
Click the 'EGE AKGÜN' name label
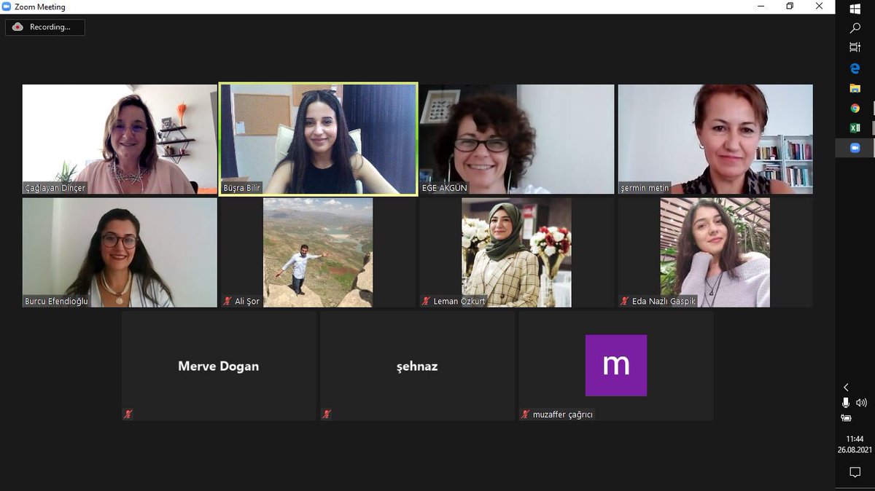point(445,188)
